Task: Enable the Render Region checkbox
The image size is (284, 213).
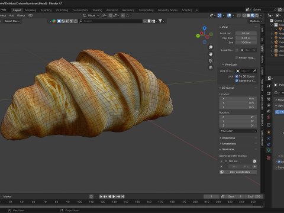Action: [237, 57]
